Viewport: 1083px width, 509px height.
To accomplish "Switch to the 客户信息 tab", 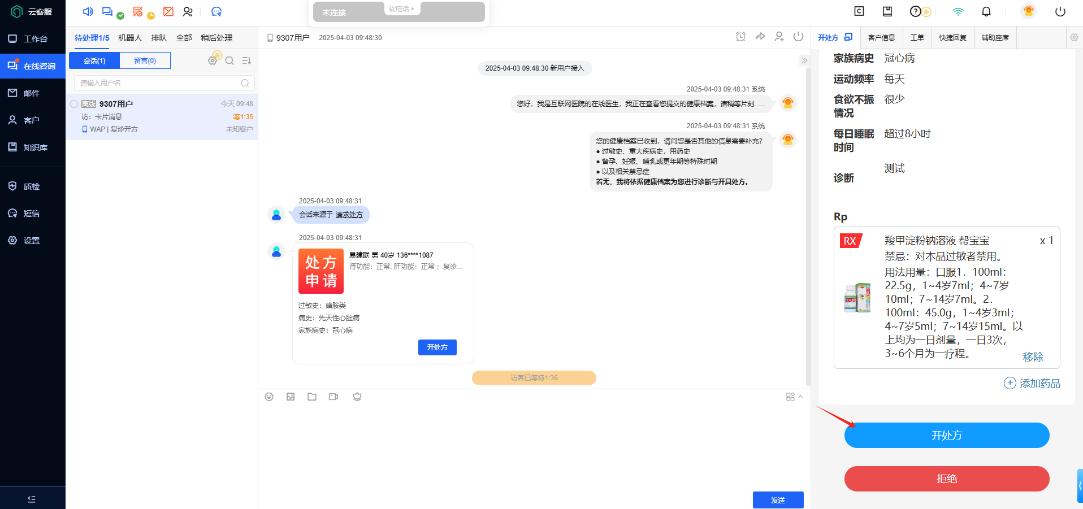I will (882, 37).
